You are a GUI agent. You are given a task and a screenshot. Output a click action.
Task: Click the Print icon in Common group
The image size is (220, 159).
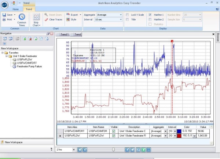4,20
